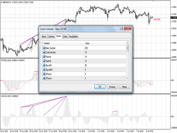Switch to the Colors tab
177x133 pixels.
point(65,36)
